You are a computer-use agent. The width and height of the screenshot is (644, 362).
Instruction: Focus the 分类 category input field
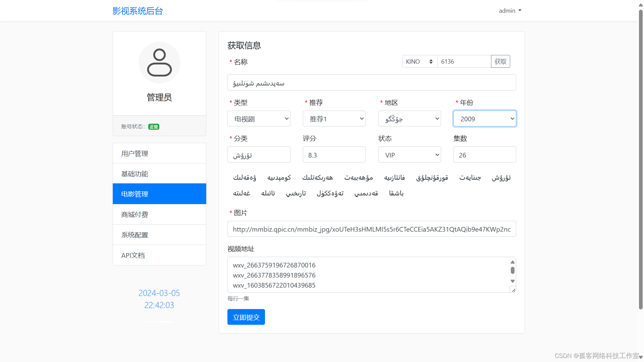(259, 155)
